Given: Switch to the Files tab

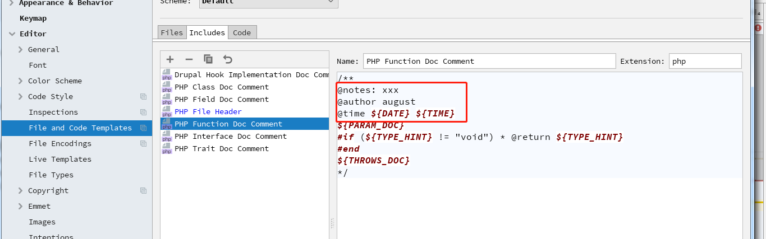Looking at the screenshot, I should [172, 32].
